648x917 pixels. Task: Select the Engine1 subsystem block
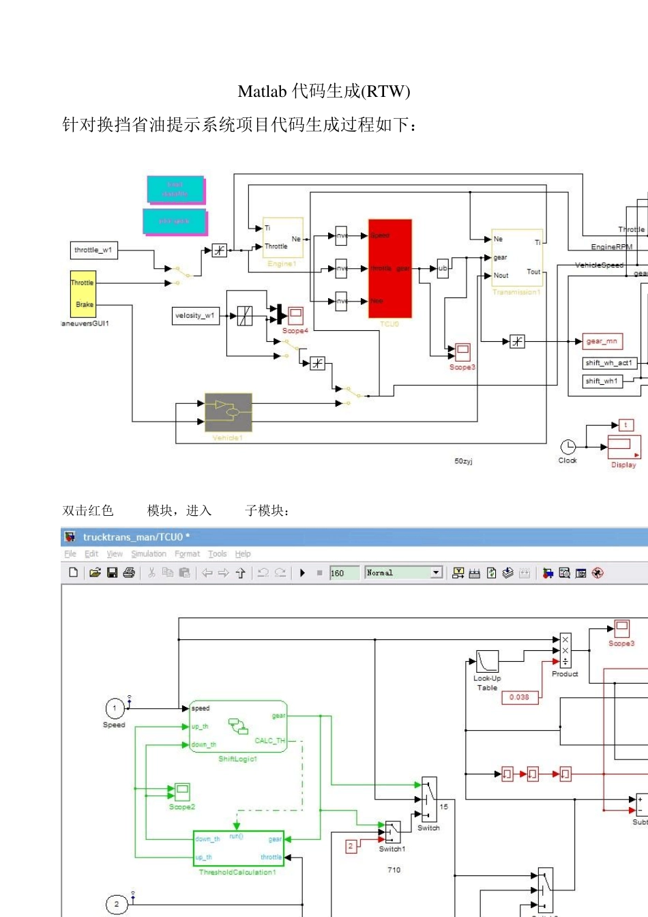pyautogui.click(x=283, y=237)
